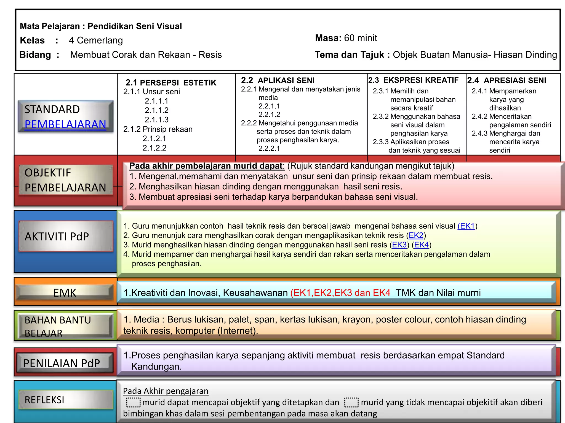
Task: Click the EK4 hyperlink
Action: click(x=421, y=245)
